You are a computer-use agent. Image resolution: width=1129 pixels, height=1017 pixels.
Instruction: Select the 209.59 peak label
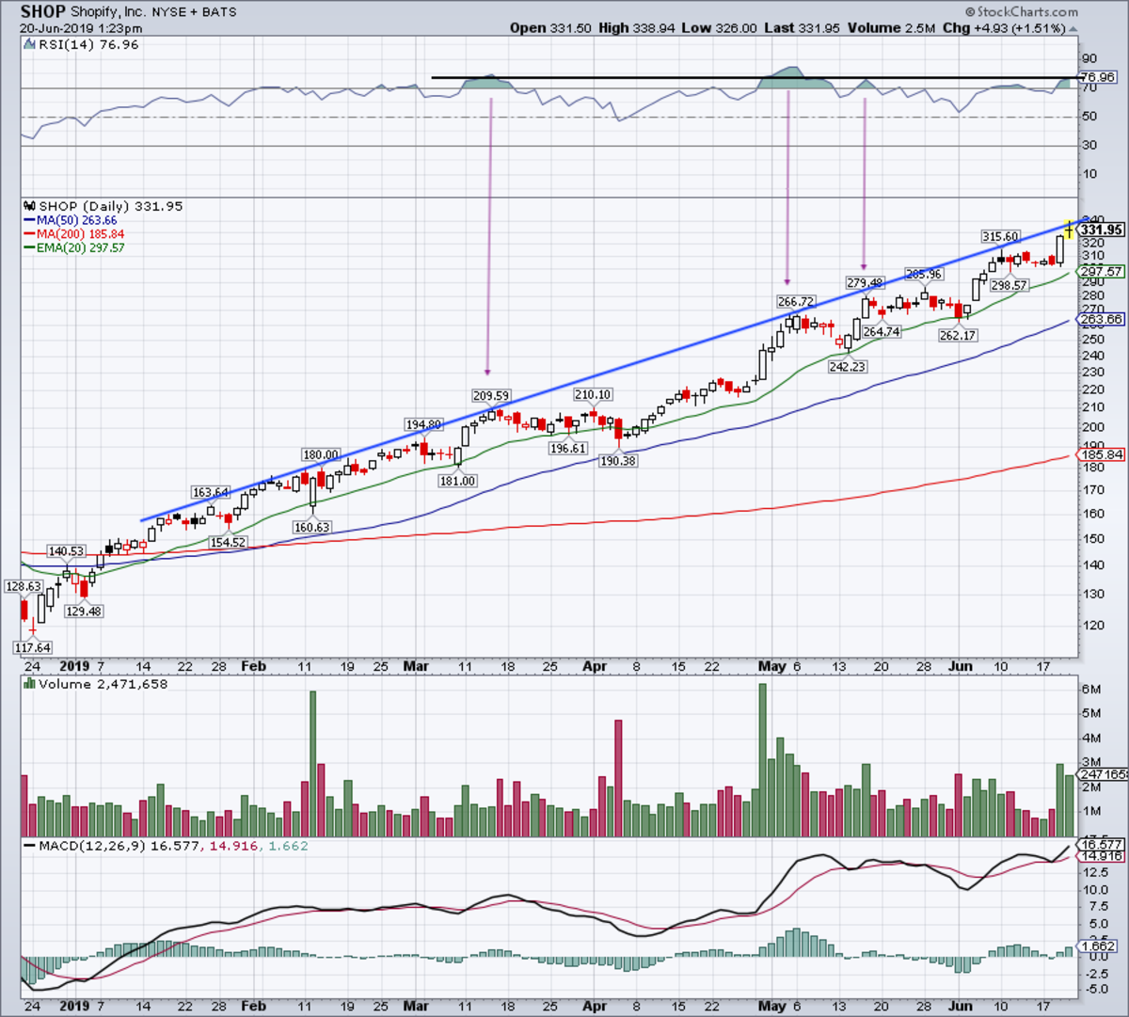[490, 396]
